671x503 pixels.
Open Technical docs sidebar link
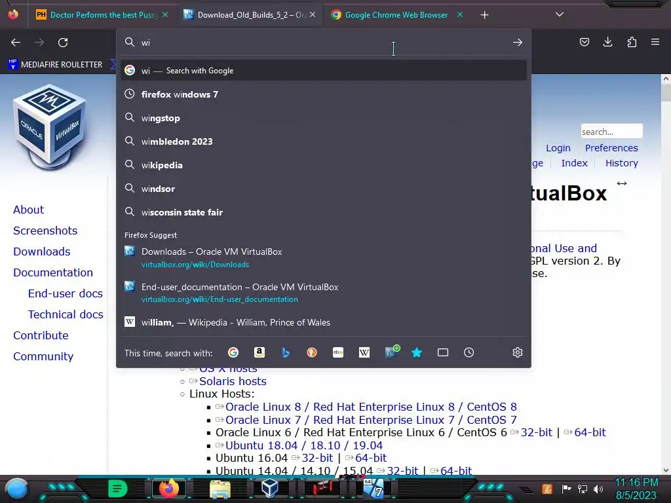[x=66, y=314]
